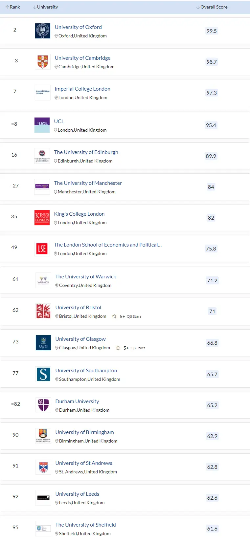Open the University of St Andrews link
Viewport: 250px width, 542px height.
(x=84, y=463)
